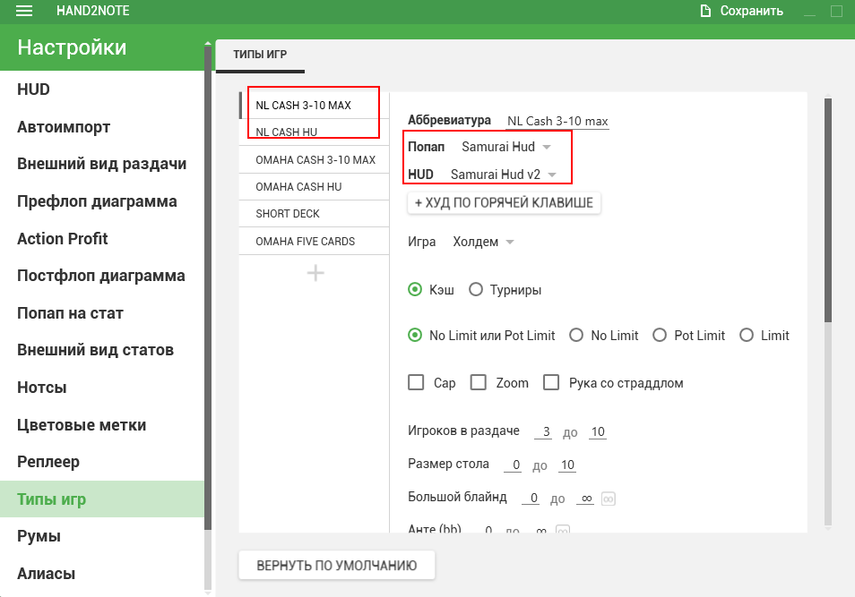Image resolution: width=855 pixels, height=597 pixels.
Task: Open Префлоп диаграмма section
Action: click(102, 201)
